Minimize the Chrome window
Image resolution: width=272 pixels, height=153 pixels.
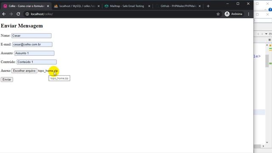(228, 4)
